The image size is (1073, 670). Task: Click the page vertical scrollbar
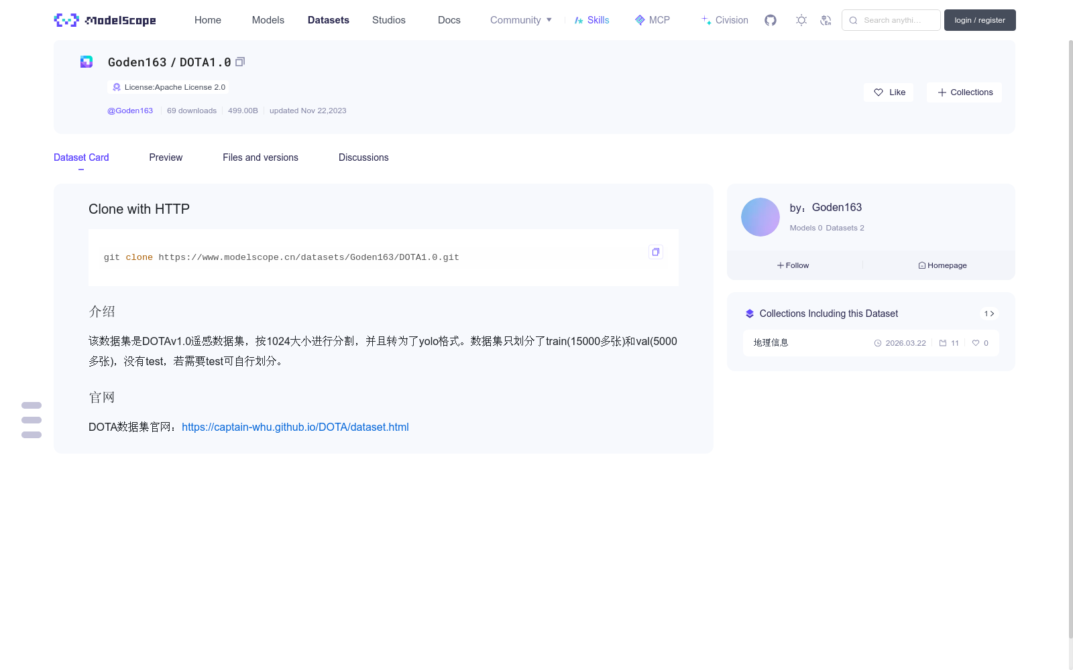point(1070,338)
